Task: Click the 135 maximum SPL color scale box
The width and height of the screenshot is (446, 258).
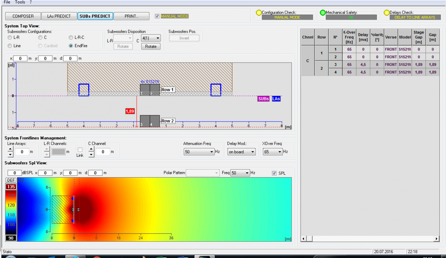Action: point(11,187)
